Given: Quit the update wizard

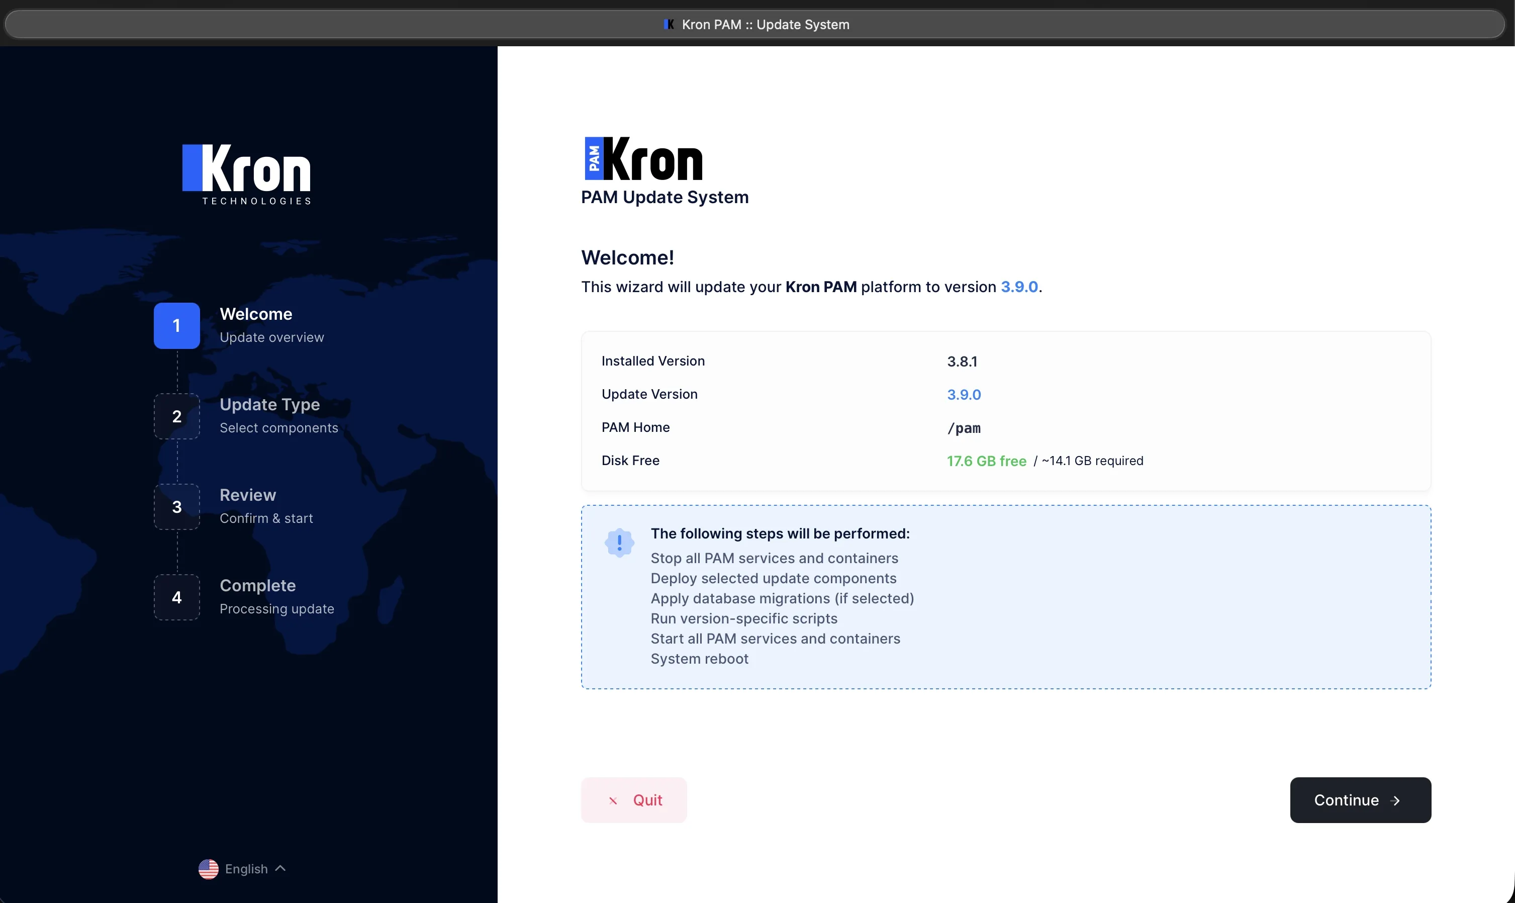Looking at the screenshot, I should point(634,800).
